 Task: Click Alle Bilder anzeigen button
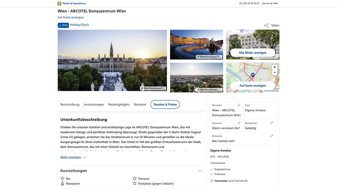252,53
